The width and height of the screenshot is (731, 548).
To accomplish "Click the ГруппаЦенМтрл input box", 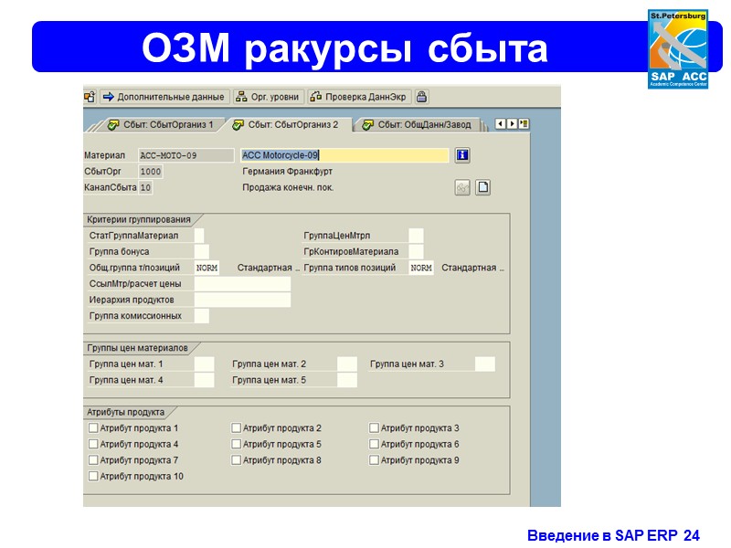I will tap(416, 236).
